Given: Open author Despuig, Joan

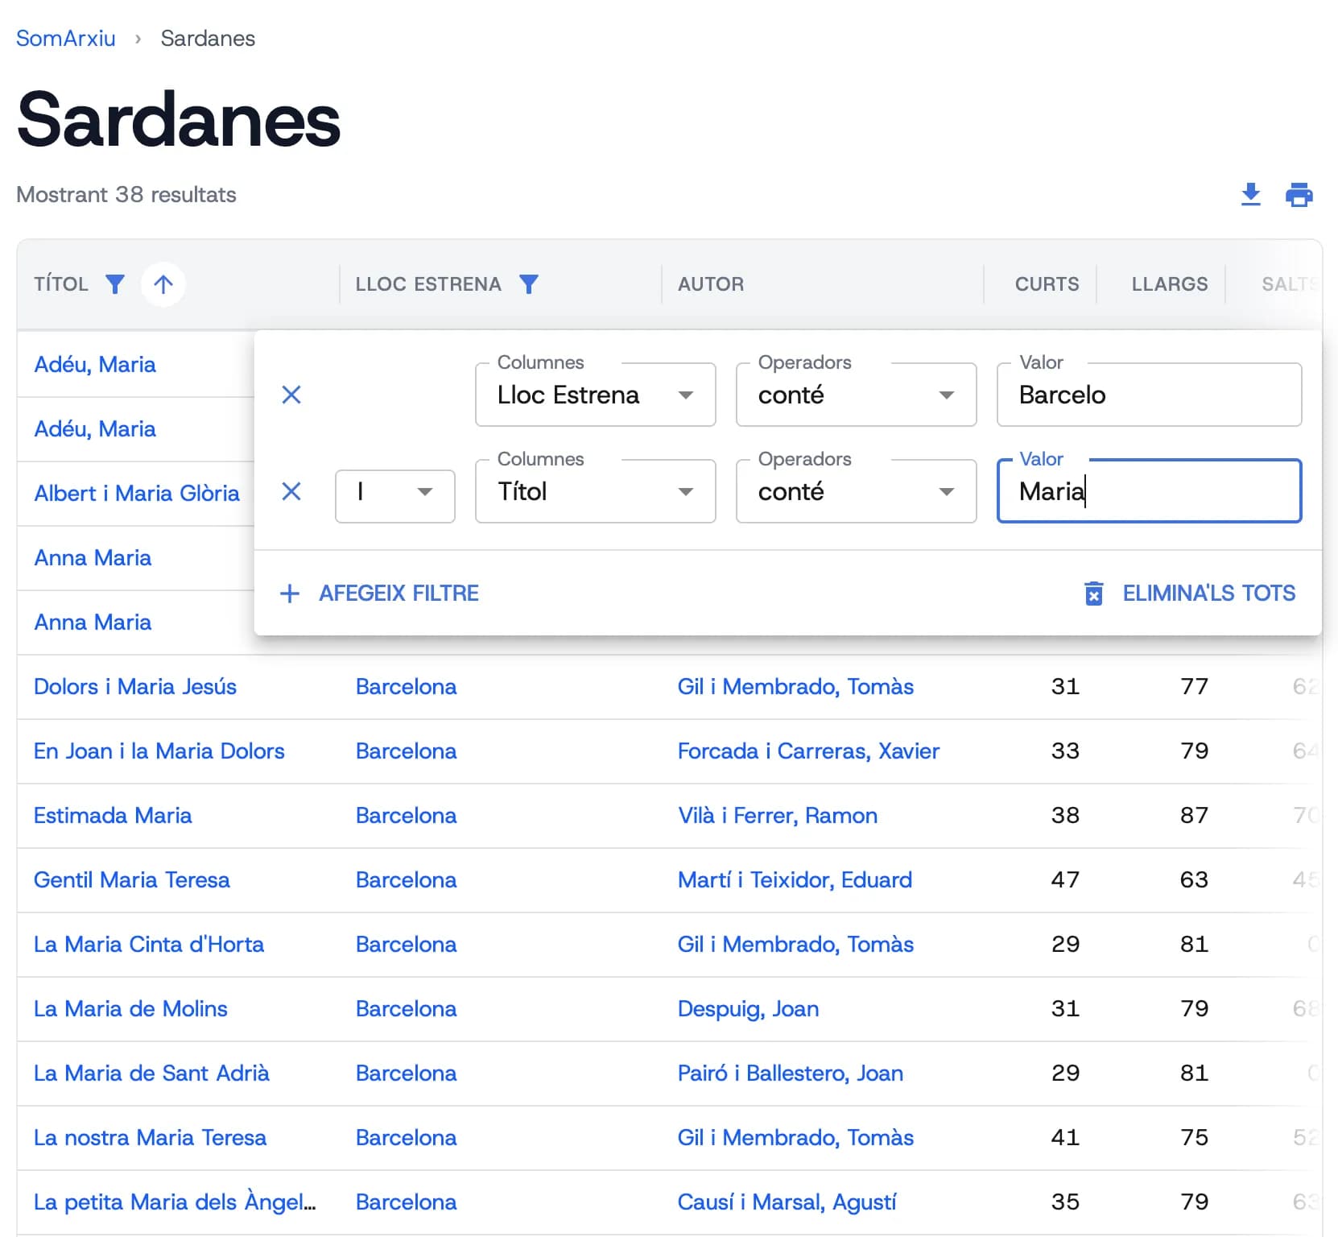Looking at the screenshot, I should [748, 1009].
